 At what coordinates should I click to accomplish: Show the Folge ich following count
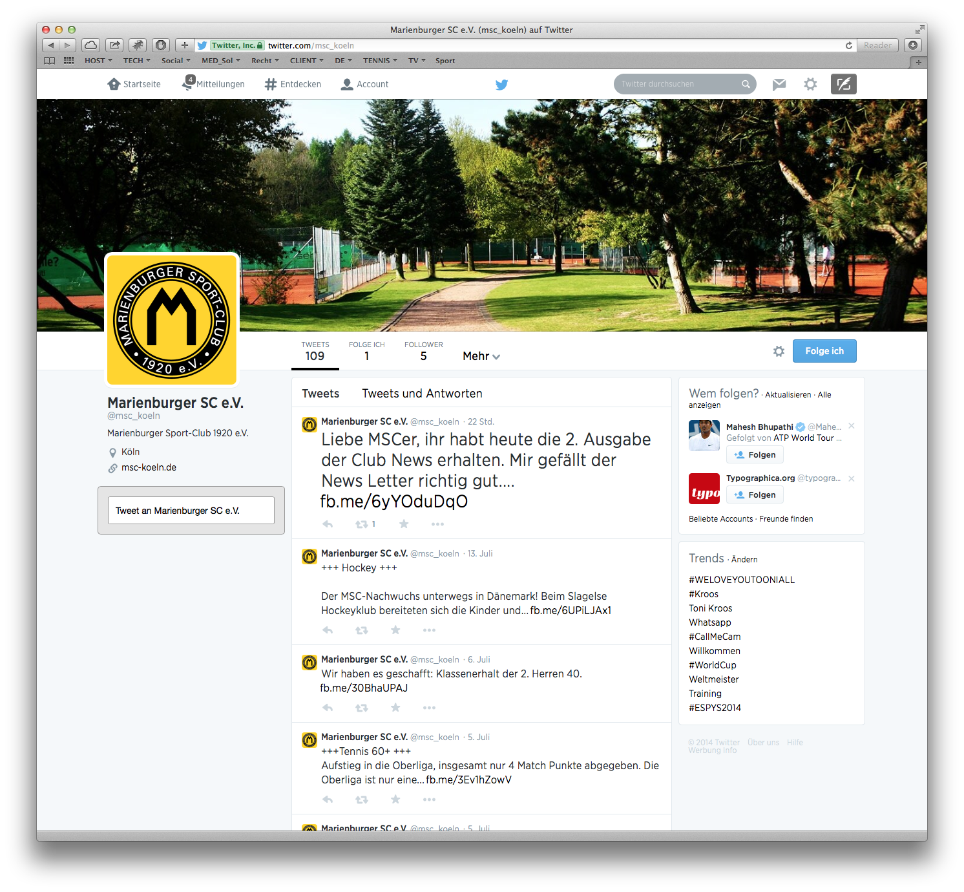tap(366, 351)
